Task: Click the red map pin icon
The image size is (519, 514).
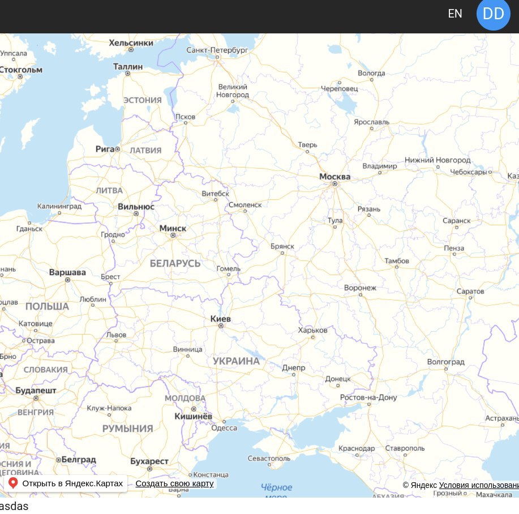Action: tap(13, 483)
